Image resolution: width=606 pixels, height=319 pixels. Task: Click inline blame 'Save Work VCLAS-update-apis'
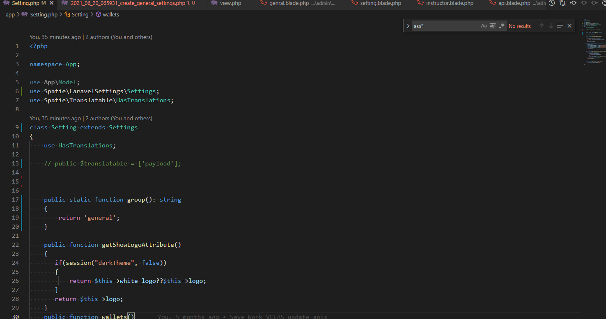point(278,317)
